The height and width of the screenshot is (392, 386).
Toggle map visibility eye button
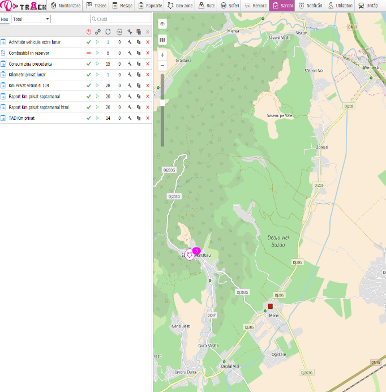(162, 24)
